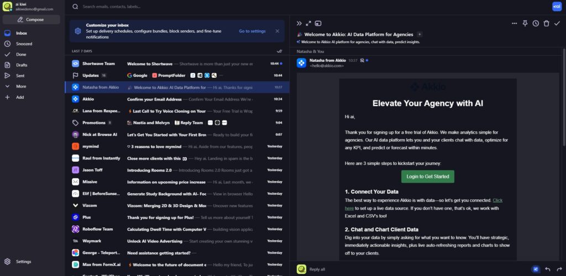Expand the Updates bundle row
Screen dimensions: 566x276
coord(177,76)
